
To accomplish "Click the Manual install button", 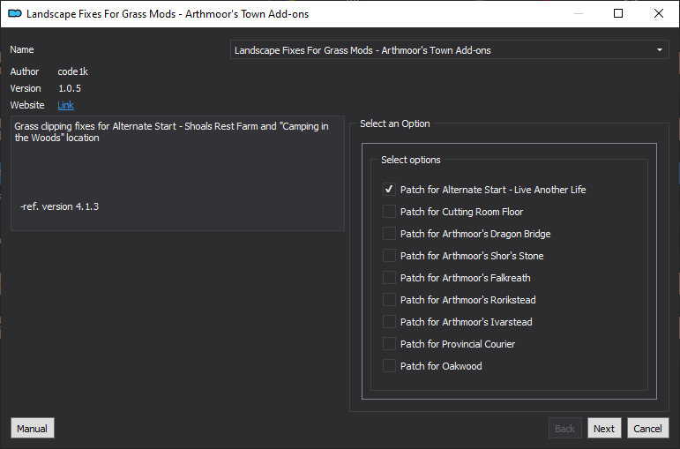I will pyautogui.click(x=33, y=429).
